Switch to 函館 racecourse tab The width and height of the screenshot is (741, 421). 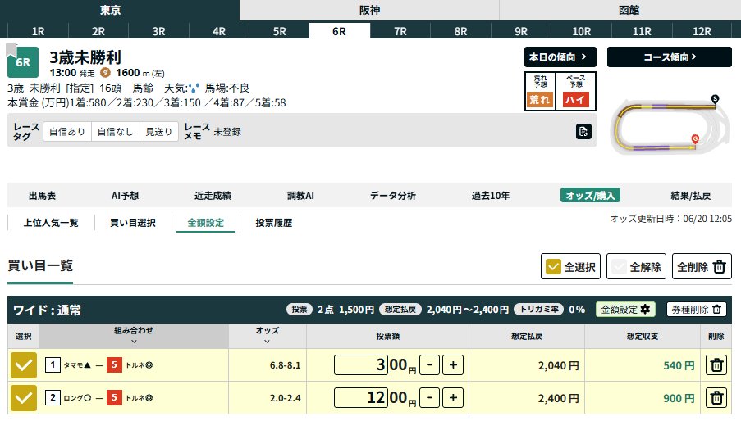tap(629, 10)
